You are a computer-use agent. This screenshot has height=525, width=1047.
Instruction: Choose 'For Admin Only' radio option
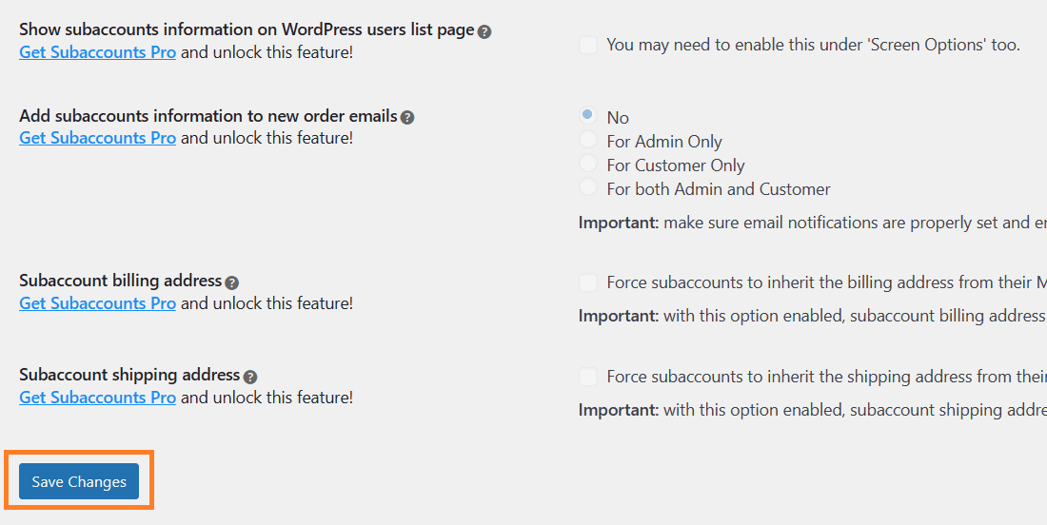(x=587, y=139)
